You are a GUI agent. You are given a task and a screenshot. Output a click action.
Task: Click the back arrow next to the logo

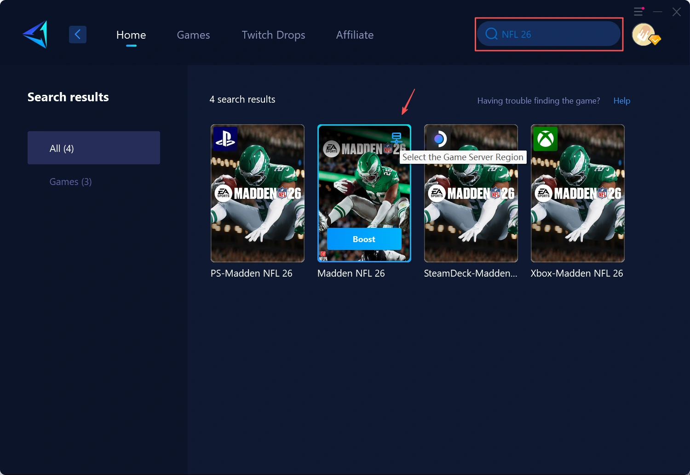point(77,34)
